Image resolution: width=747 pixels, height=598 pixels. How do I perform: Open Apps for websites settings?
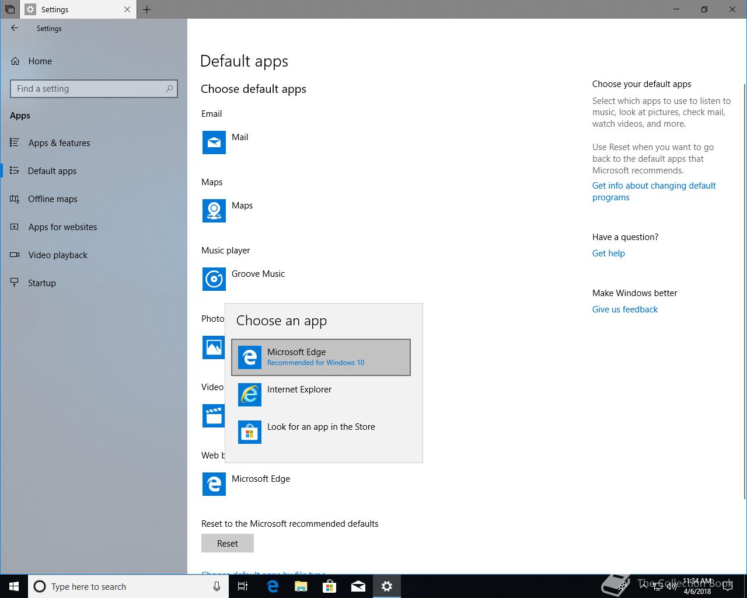93,227
